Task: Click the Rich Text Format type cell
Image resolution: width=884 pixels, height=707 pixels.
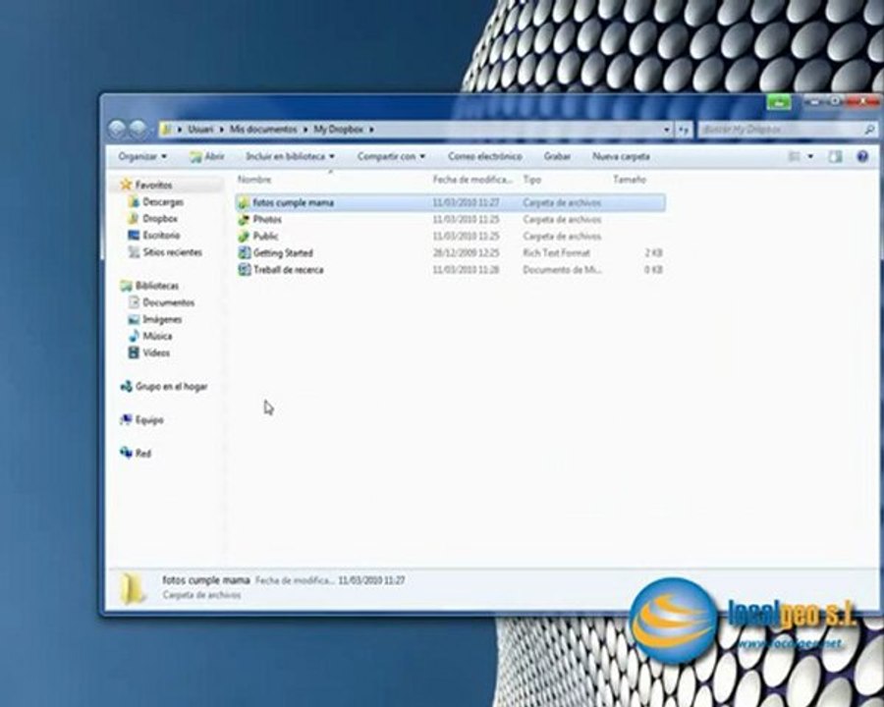Action: coord(557,252)
